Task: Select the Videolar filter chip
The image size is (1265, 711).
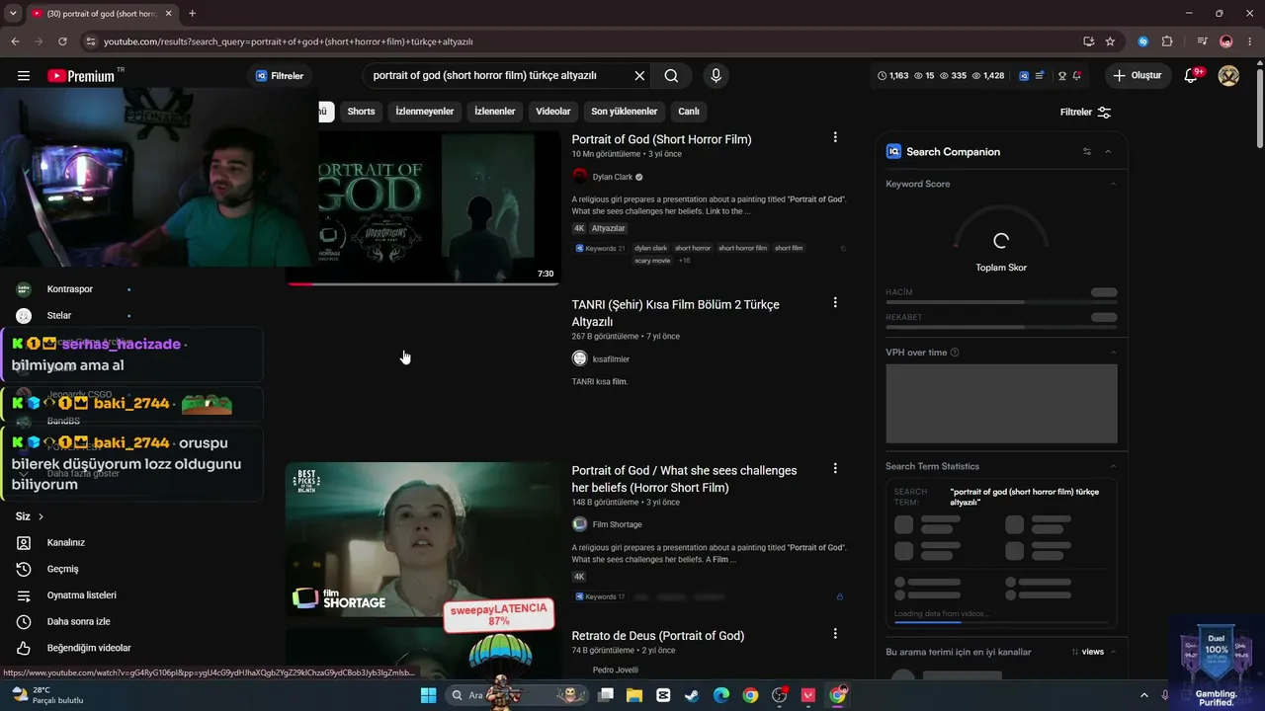Action: click(553, 112)
